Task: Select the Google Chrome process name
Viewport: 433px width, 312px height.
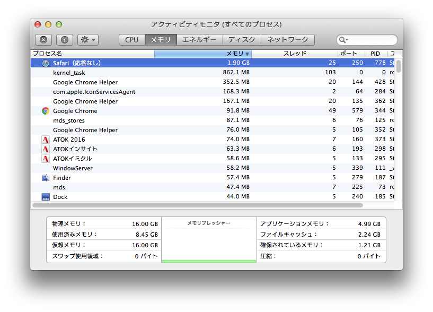Action: pyautogui.click(x=75, y=111)
